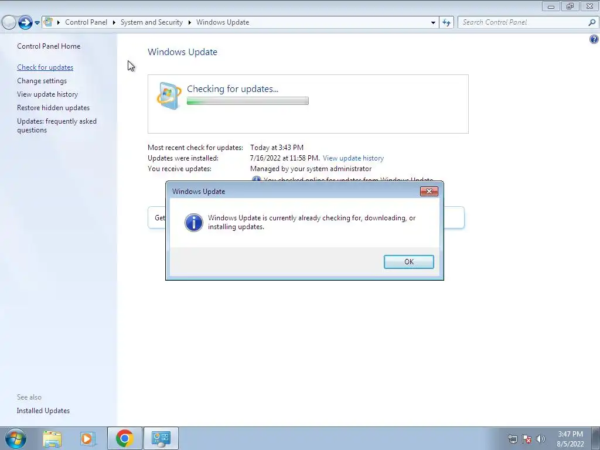Click the Show desktop strip at taskbar end
Viewport: 600px width, 450px height.
coord(596,438)
